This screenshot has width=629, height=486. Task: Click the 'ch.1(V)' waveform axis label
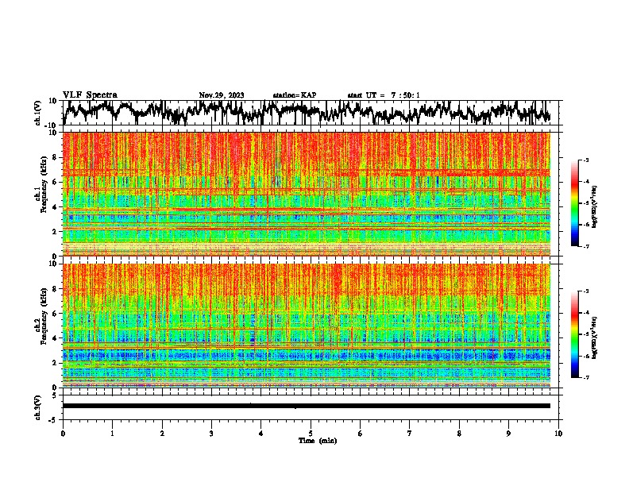tap(38, 113)
